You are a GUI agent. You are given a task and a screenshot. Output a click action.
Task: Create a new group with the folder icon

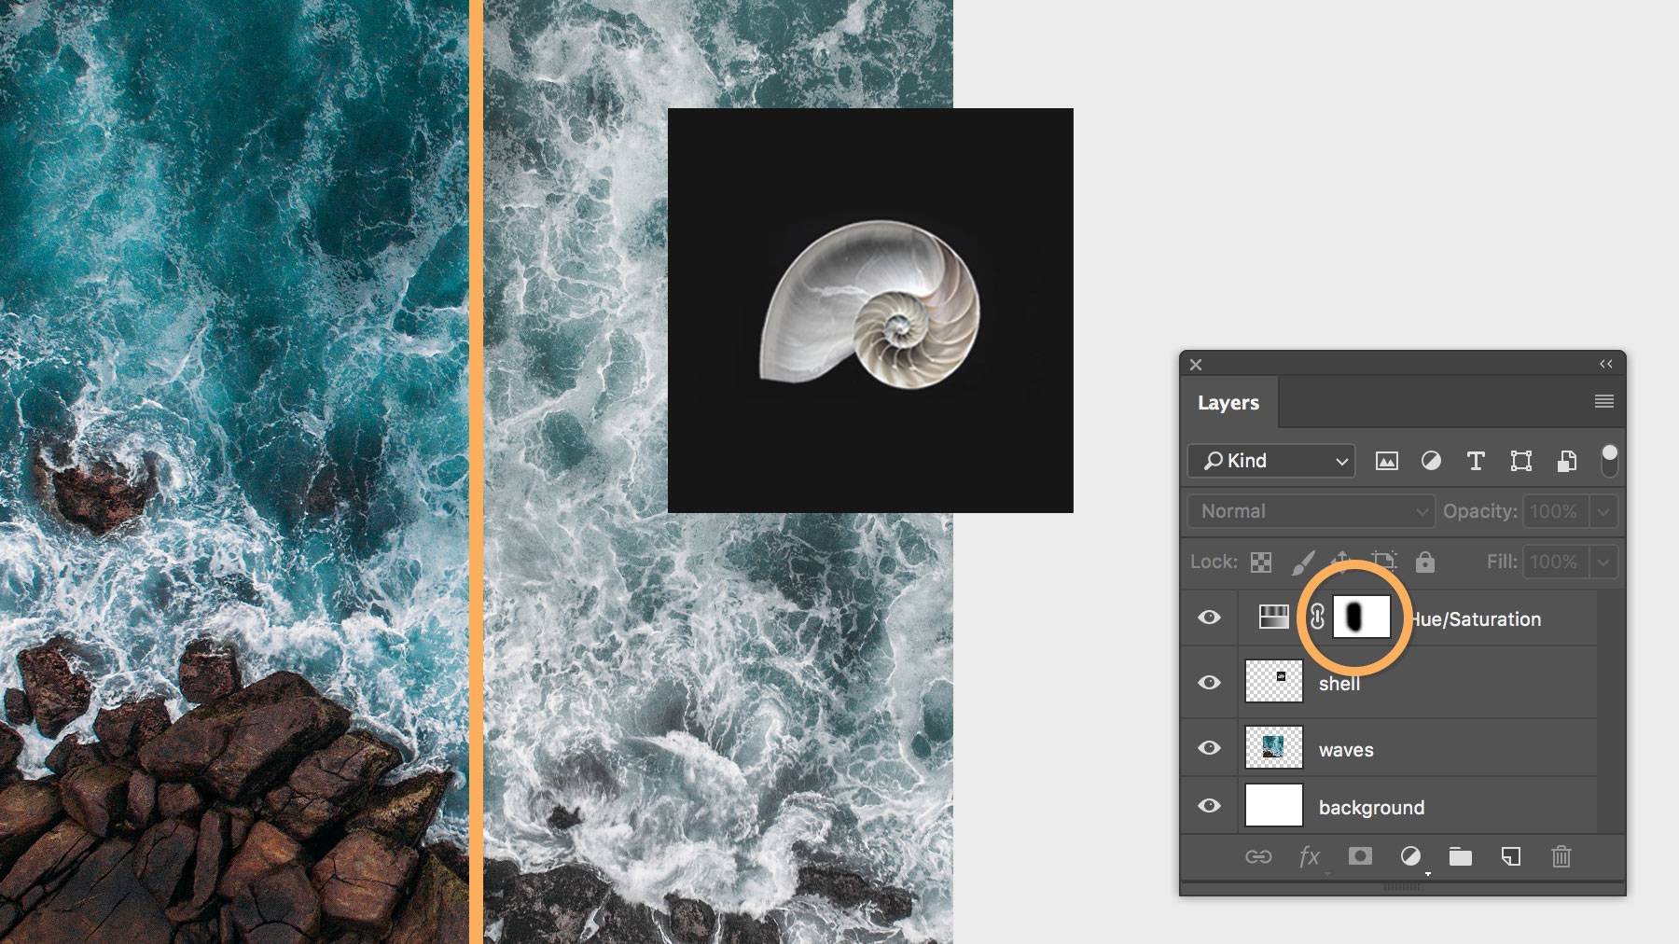(1460, 856)
